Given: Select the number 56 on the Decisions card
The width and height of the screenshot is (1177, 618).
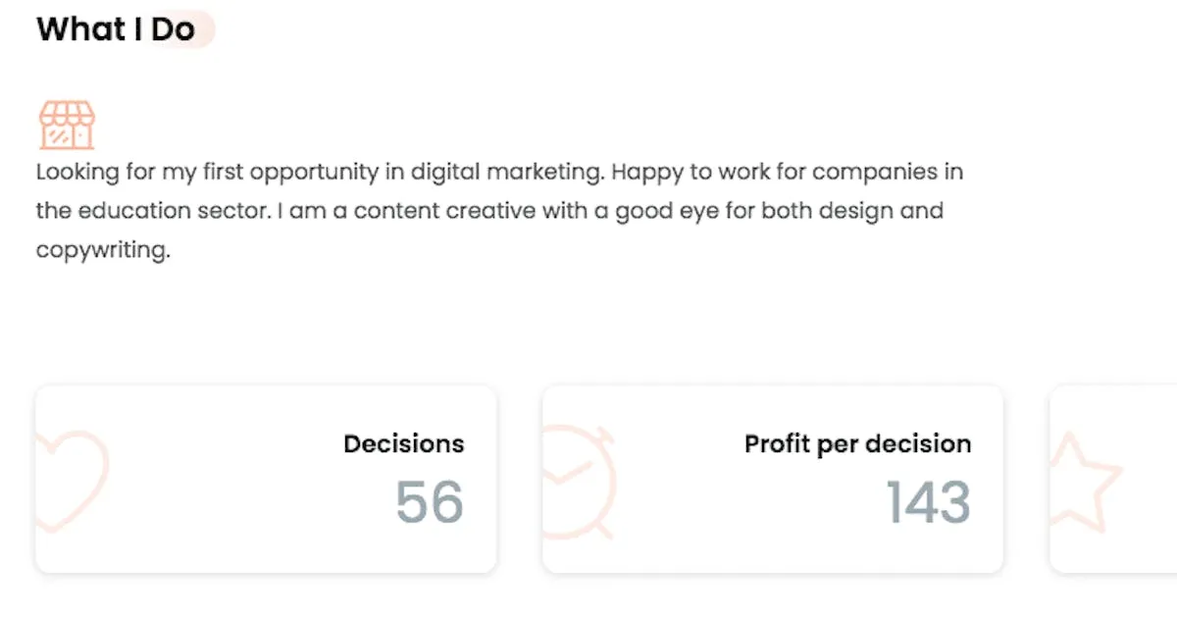Looking at the screenshot, I should click(x=429, y=502).
